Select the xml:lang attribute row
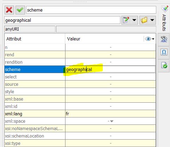This screenshot has width=170, height=147. [x=80, y=114]
